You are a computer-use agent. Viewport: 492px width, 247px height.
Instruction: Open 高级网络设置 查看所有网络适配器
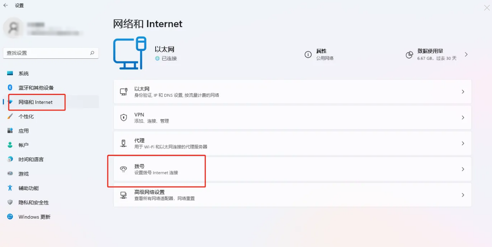(x=293, y=194)
